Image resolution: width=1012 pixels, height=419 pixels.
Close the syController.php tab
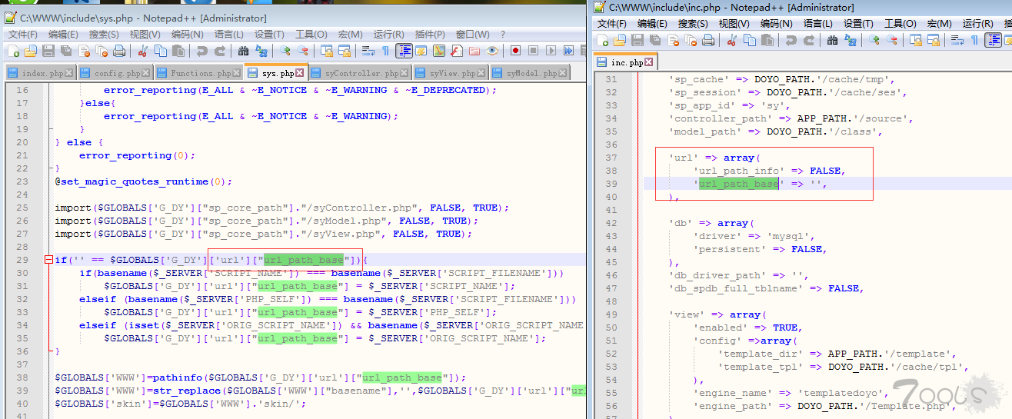point(404,74)
